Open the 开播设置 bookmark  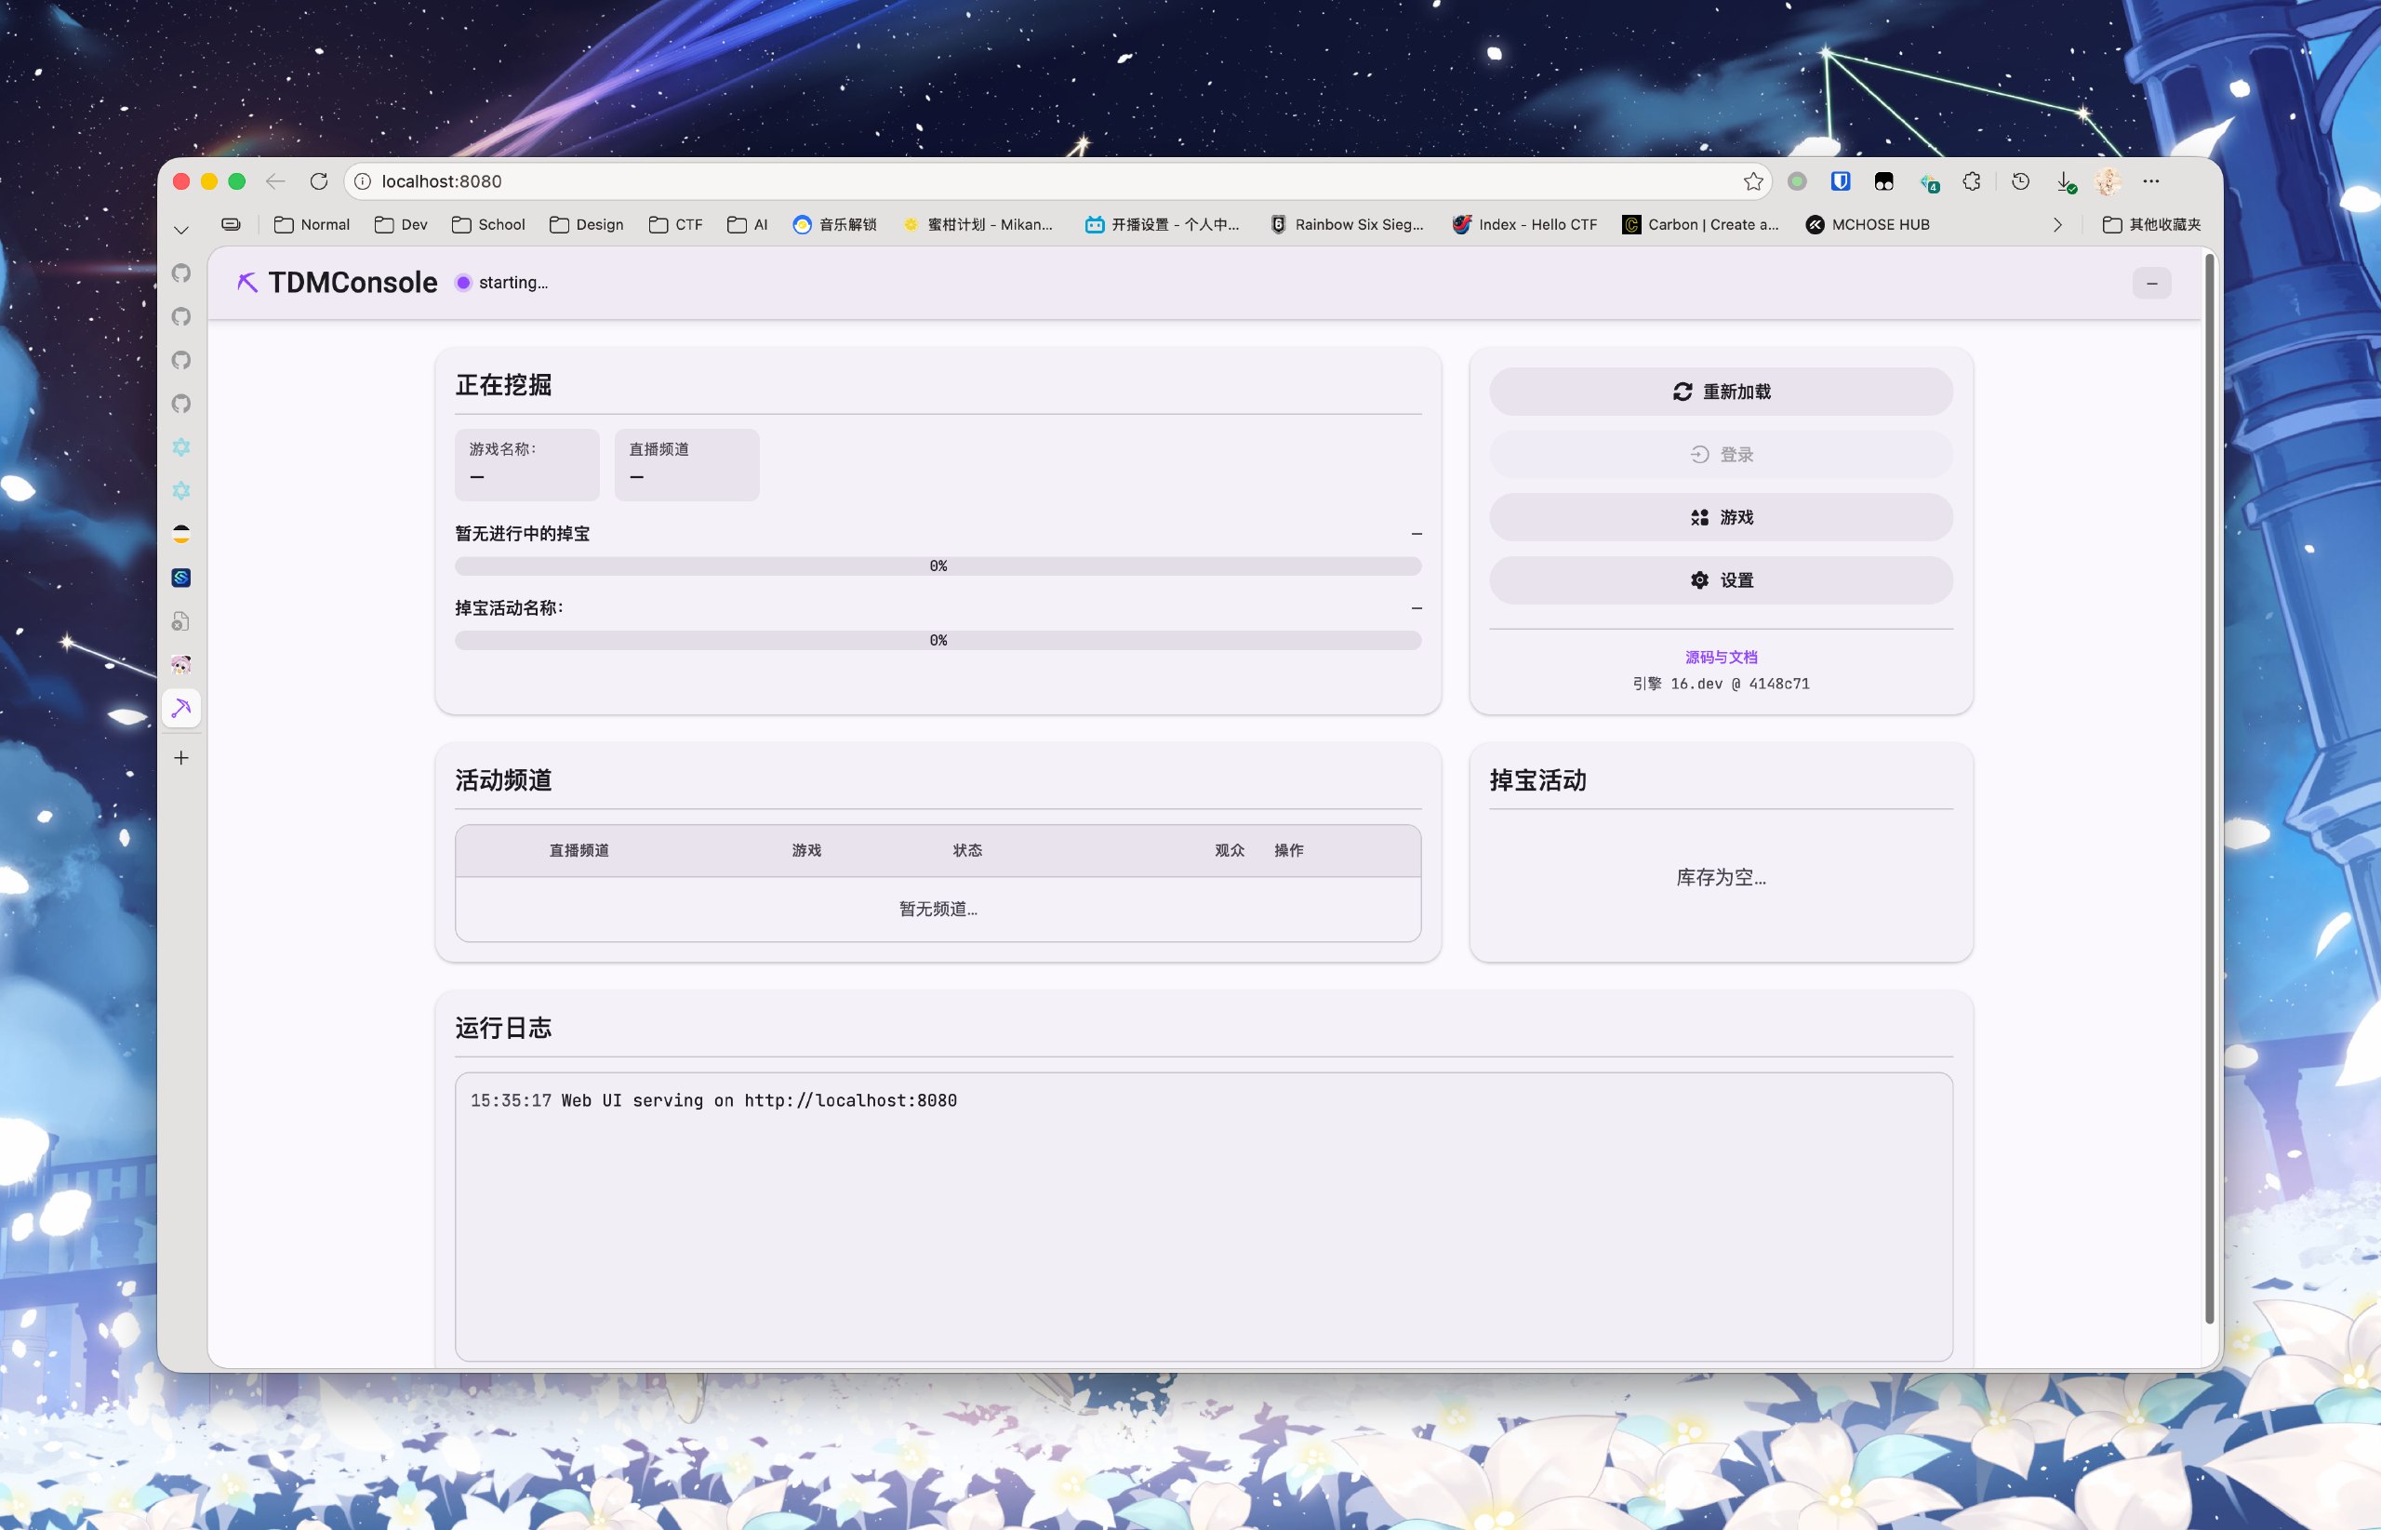click(1163, 224)
